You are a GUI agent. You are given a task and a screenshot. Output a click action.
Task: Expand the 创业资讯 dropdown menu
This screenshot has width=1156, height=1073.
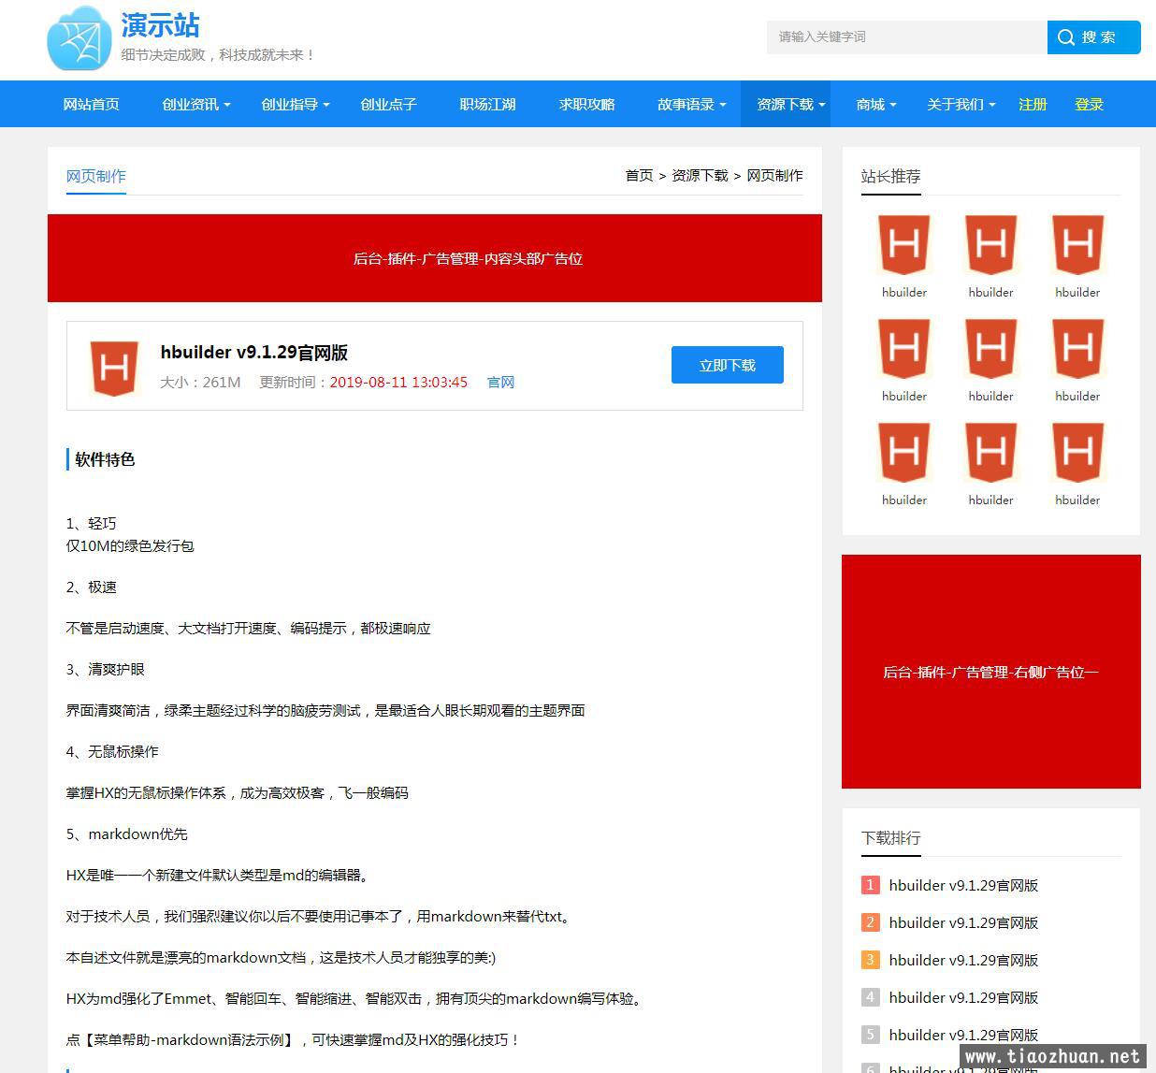pyautogui.click(x=195, y=105)
